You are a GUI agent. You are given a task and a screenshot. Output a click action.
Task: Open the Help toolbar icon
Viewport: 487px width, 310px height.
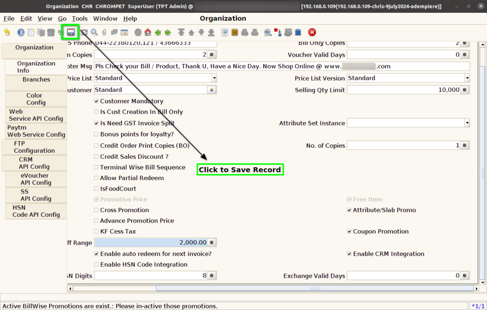point(21,32)
